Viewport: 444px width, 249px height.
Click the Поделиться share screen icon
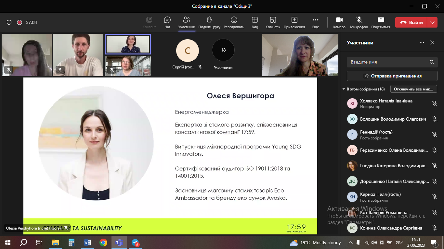click(x=381, y=20)
